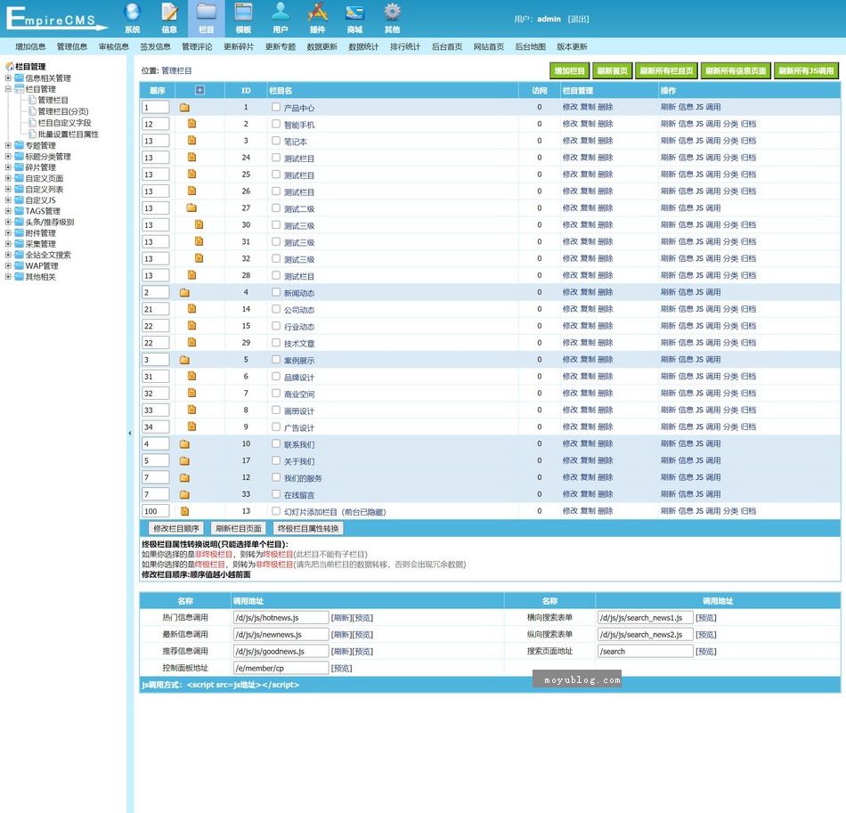Click the 热门信息调用 address field

tap(281, 618)
